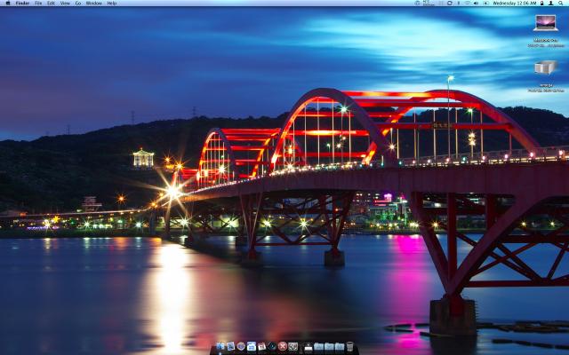The width and height of the screenshot is (569, 355).
Task: Open Spotlight search magnifier in menu bar
Action: [561, 3]
